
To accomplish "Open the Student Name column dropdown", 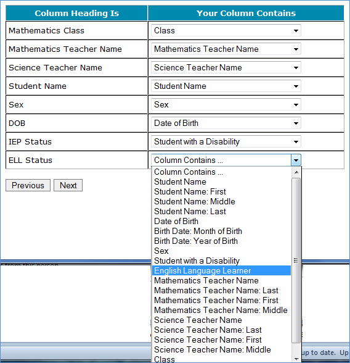I will [x=226, y=86].
